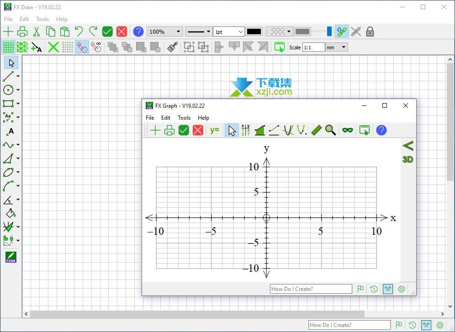Click the gray fill color swatch
The height and width of the screenshot is (332, 455).
coord(302,32)
